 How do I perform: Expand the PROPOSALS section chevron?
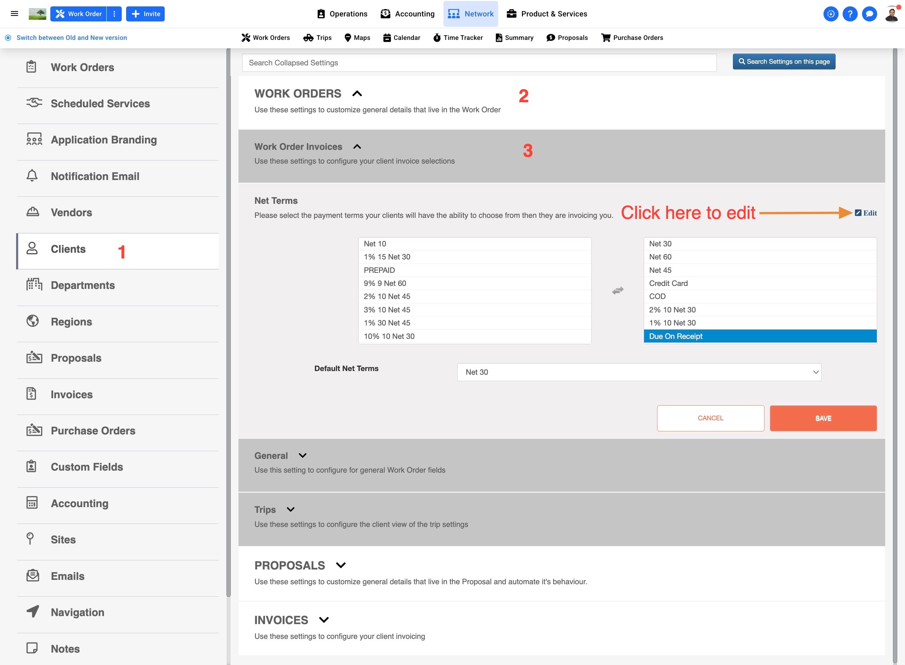click(341, 565)
